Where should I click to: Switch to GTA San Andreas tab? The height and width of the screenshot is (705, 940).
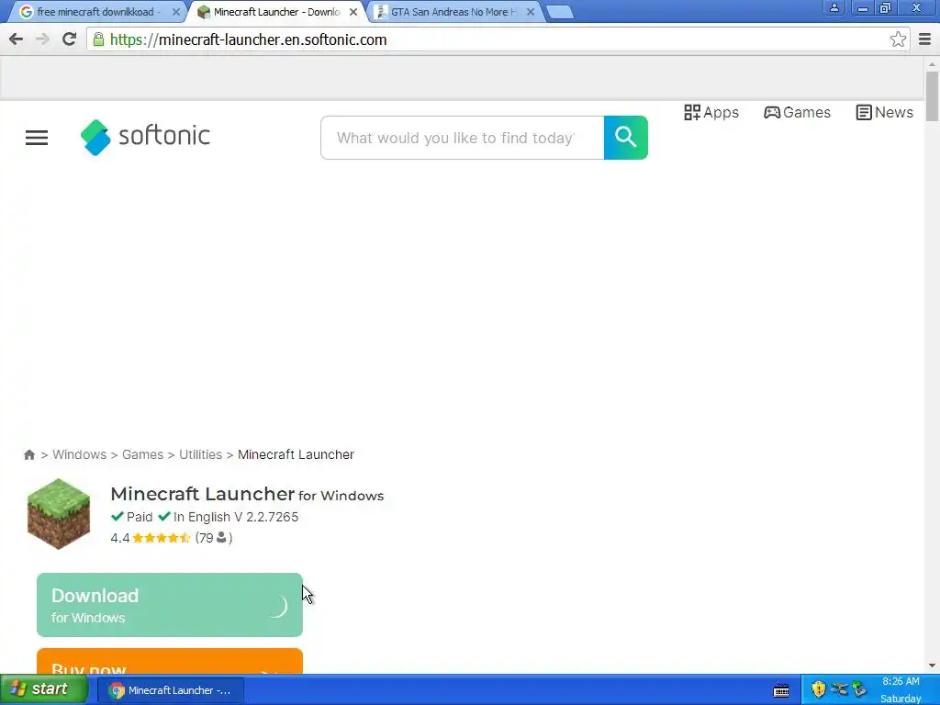453,12
